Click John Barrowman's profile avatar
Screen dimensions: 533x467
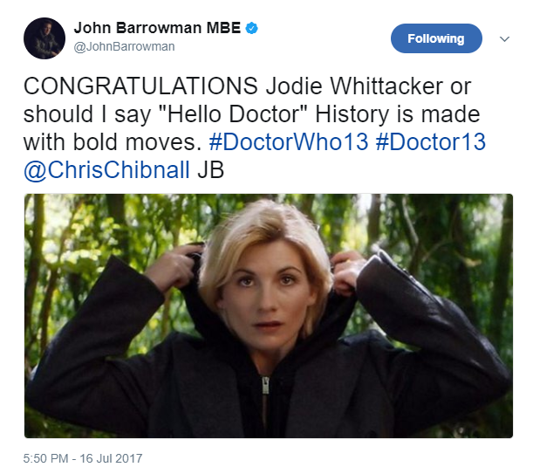pyautogui.click(x=44, y=38)
